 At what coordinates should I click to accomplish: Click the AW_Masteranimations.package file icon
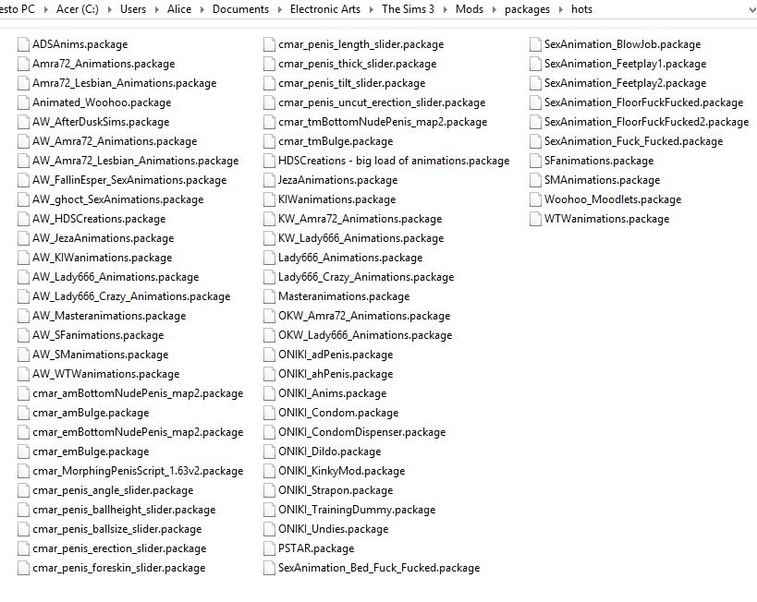click(23, 316)
